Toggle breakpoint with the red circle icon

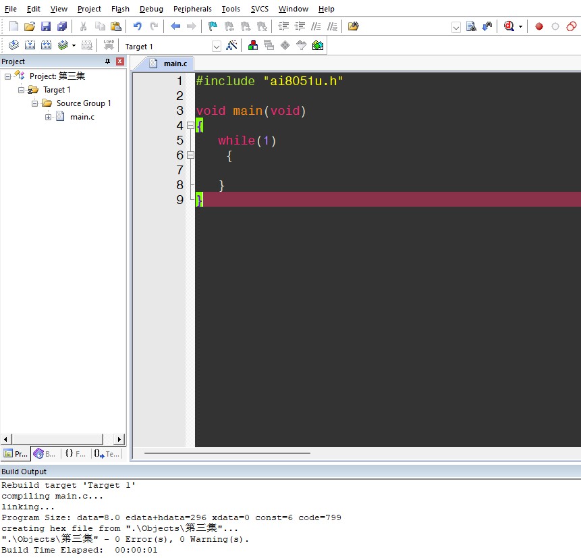pos(539,26)
